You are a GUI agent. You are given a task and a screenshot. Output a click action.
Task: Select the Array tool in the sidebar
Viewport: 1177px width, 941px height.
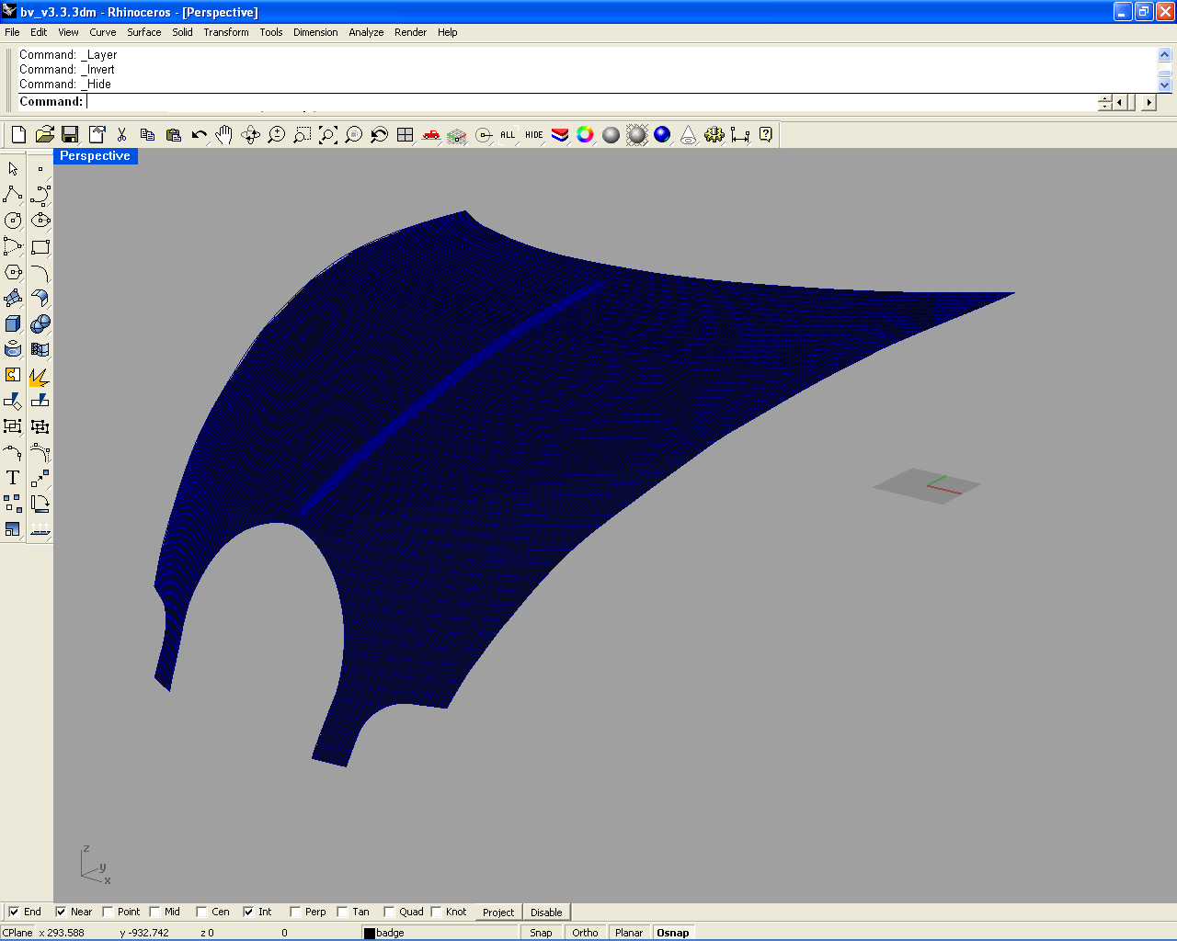pyautogui.click(x=13, y=504)
